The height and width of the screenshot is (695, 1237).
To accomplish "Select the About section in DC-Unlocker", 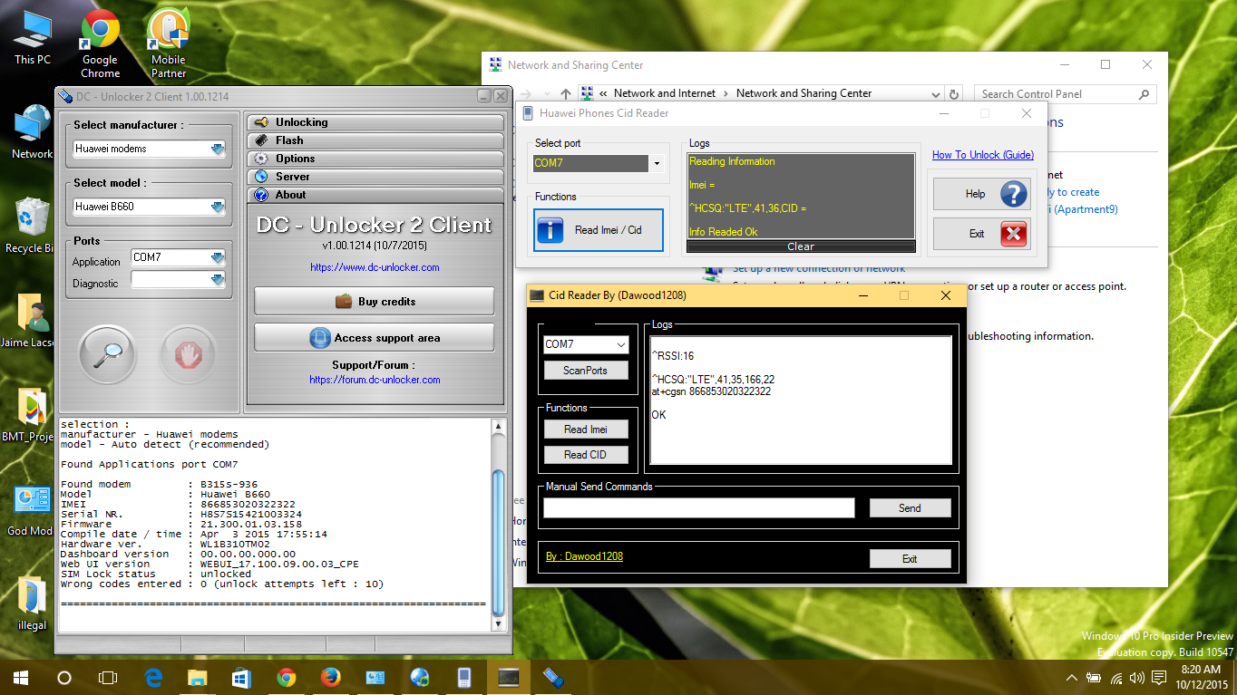I will (375, 195).
